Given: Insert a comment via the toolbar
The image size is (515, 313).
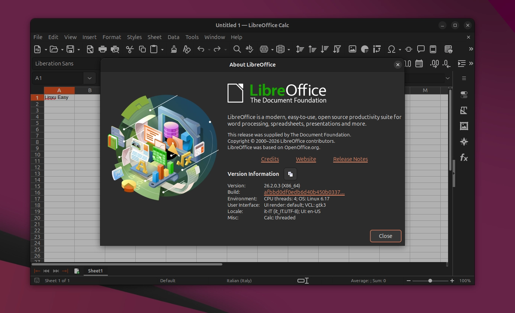Looking at the screenshot, I should pyautogui.click(x=421, y=49).
